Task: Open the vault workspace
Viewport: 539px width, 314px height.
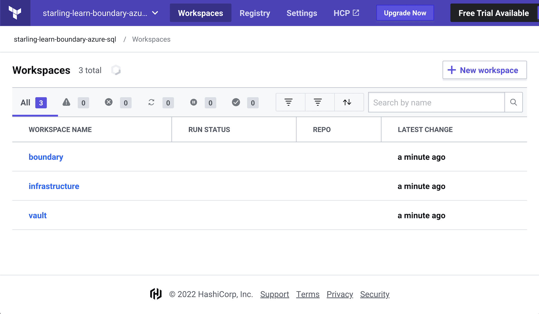Action: point(38,215)
